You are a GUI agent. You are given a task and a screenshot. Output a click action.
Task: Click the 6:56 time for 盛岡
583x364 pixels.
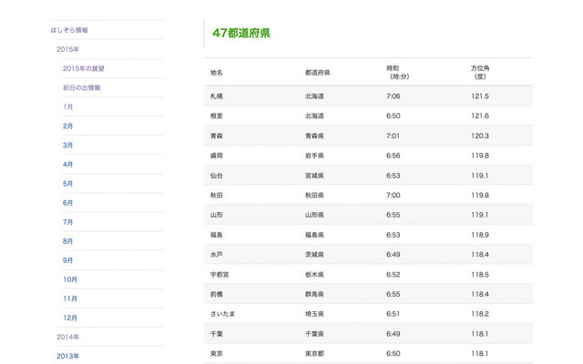click(x=393, y=156)
